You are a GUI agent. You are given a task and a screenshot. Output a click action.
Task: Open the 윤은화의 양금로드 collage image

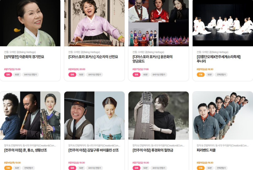[x=159, y=23]
